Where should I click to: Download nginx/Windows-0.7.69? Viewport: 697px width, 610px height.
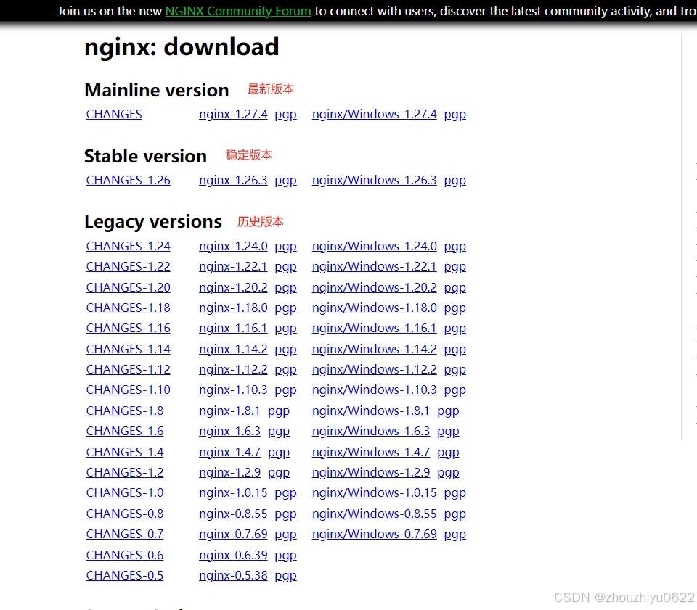(x=375, y=534)
